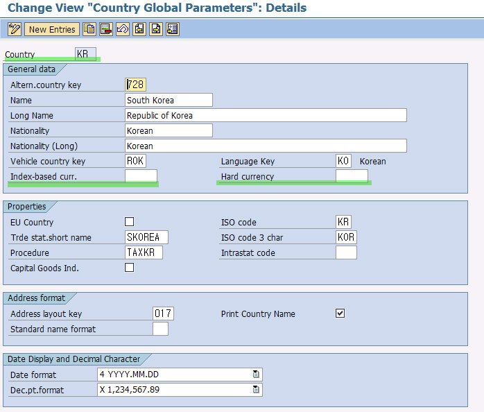Click the Undo Change toolbar icon

pyautogui.click(x=123, y=29)
